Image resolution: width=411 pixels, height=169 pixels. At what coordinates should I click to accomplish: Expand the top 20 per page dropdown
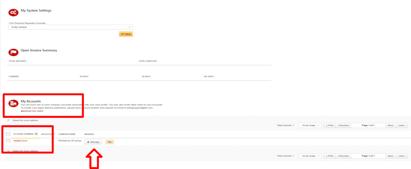coord(311,125)
